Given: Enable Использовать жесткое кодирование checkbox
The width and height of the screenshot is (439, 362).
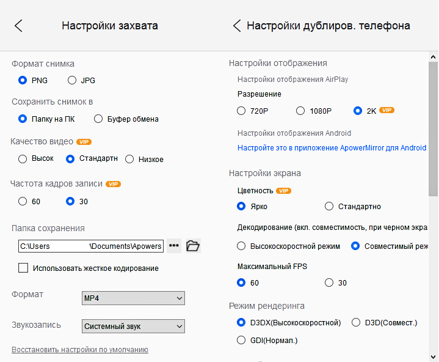Looking at the screenshot, I should point(24,268).
